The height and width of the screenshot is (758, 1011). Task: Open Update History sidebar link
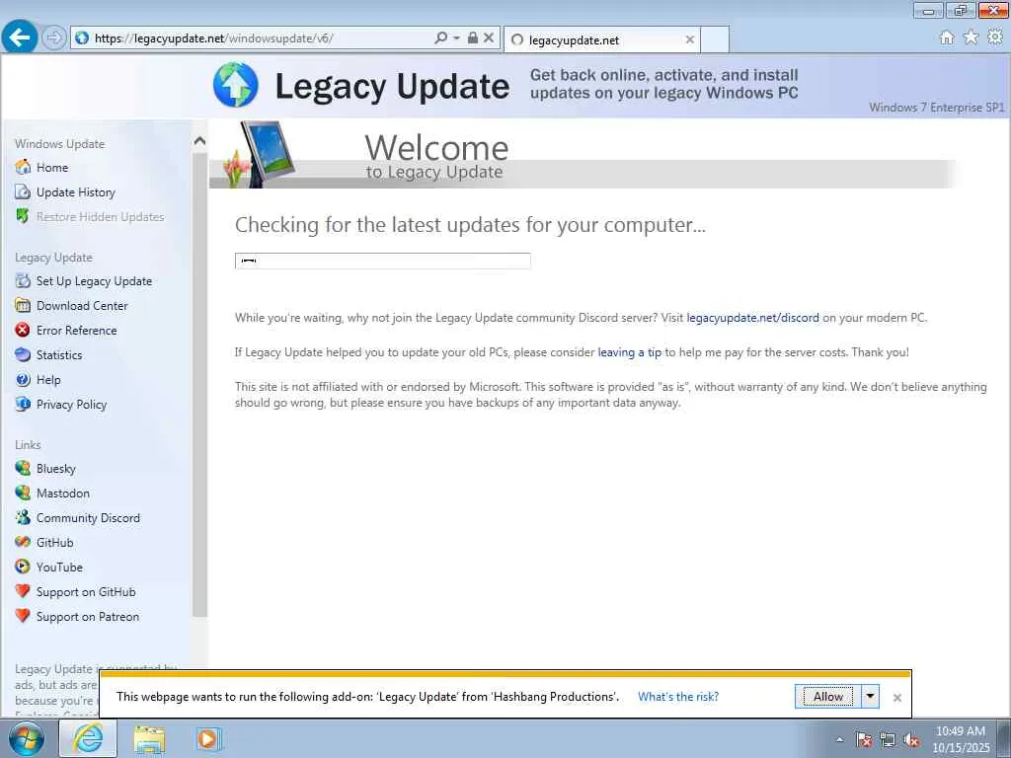coord(75,192)
